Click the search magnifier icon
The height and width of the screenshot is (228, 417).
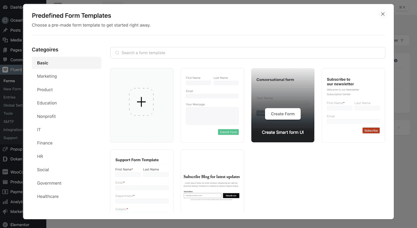(x=117, y=53)
